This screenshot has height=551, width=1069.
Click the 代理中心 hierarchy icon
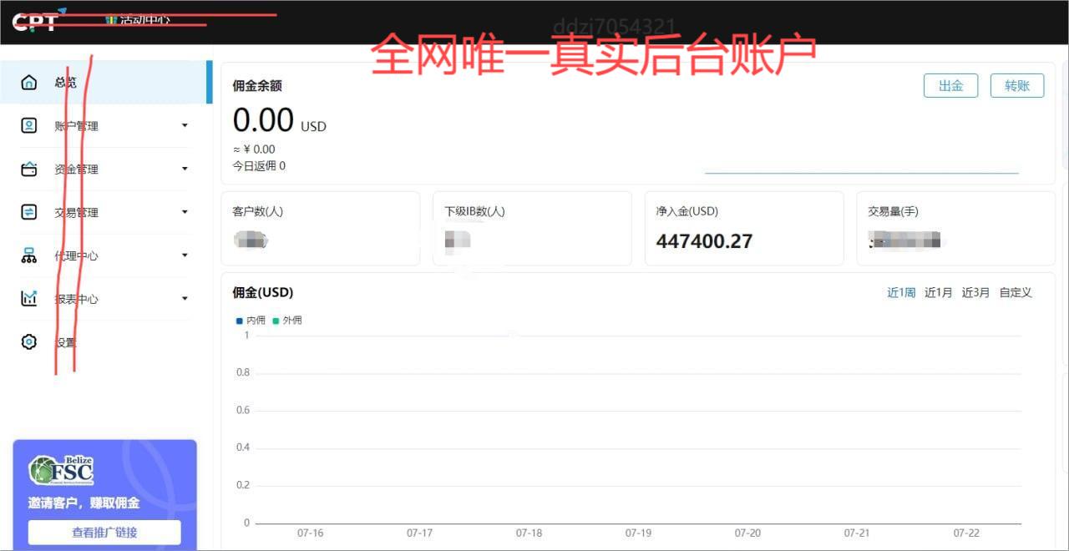point(29,255)
